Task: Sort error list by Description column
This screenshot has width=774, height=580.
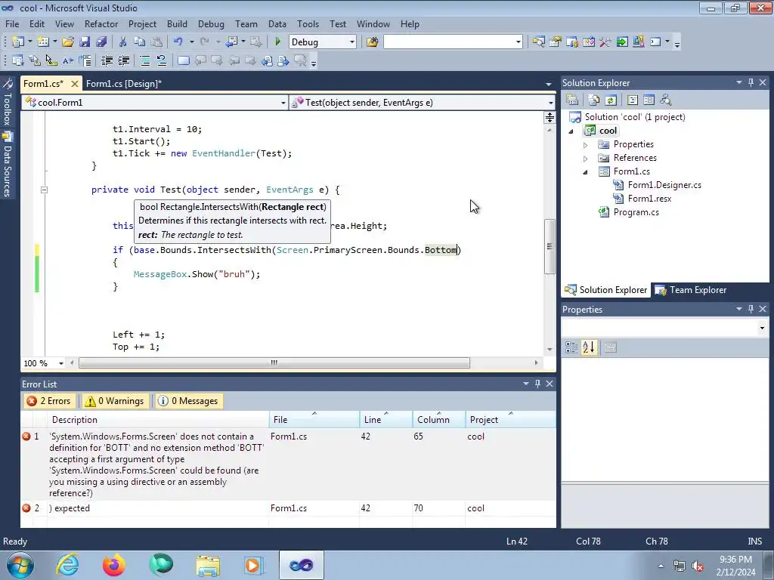Action: pos(158,420)
